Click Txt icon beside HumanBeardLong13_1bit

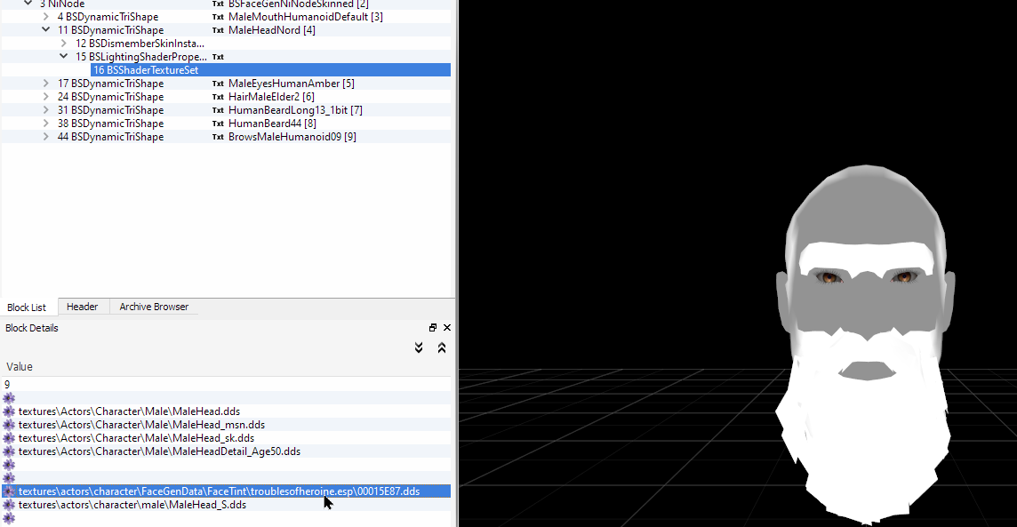pyautogui.click(x=218, y=110)
